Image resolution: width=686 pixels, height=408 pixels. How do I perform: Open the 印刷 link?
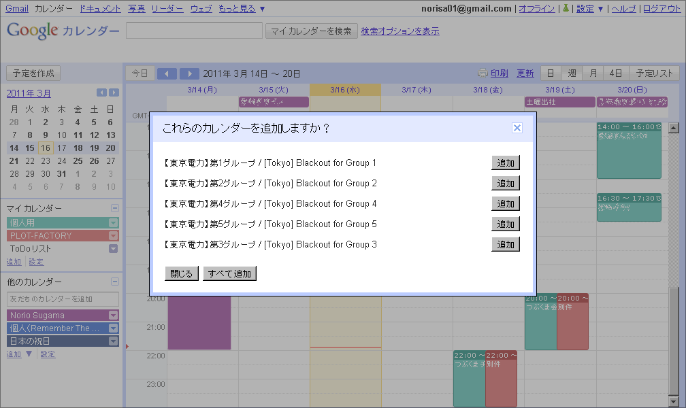pos(500,73)
